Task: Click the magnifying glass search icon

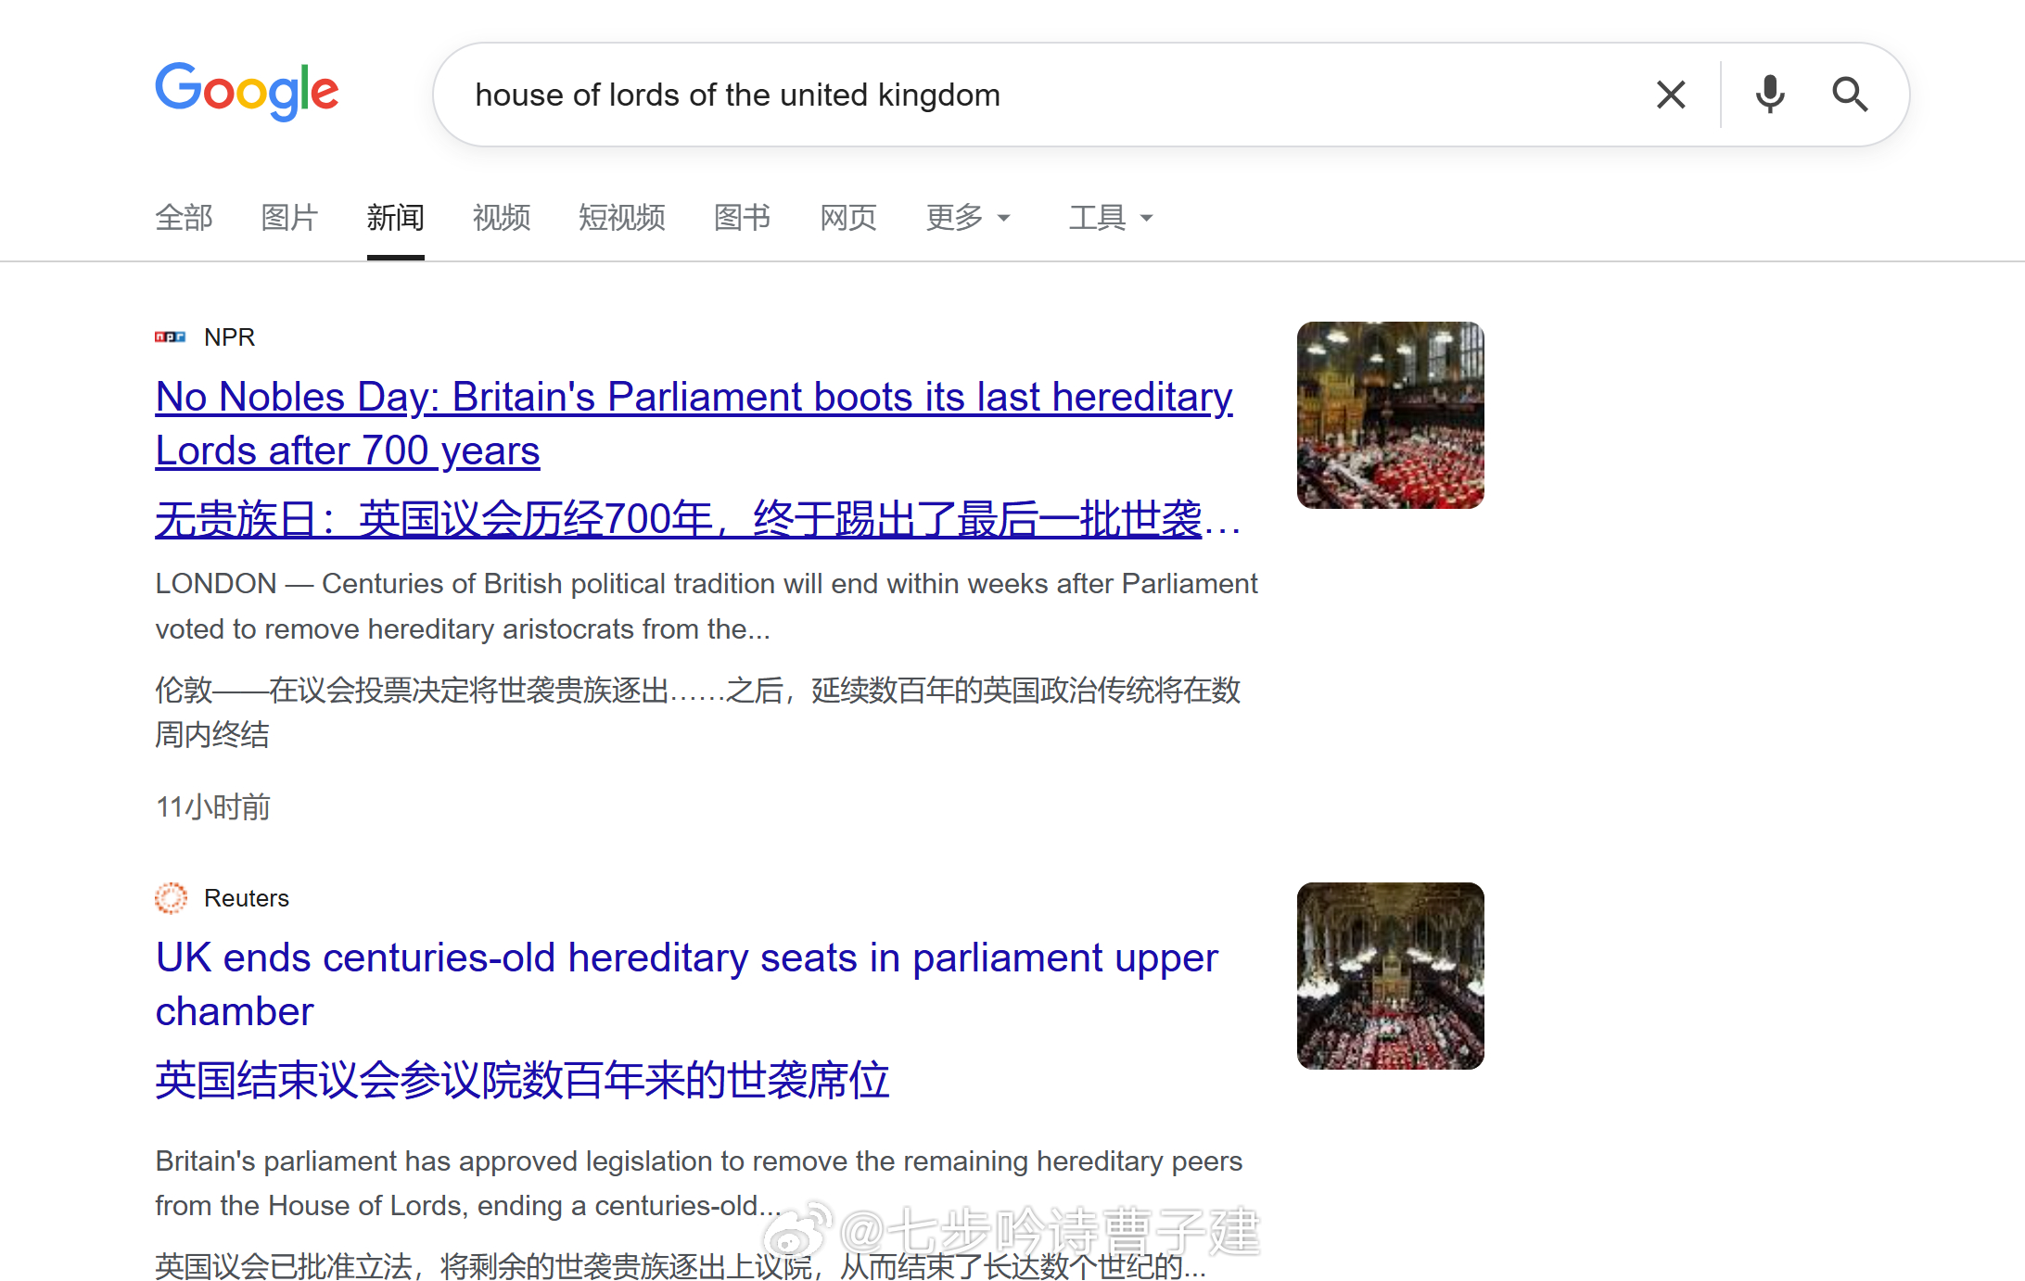Action: pos(1850,95)
